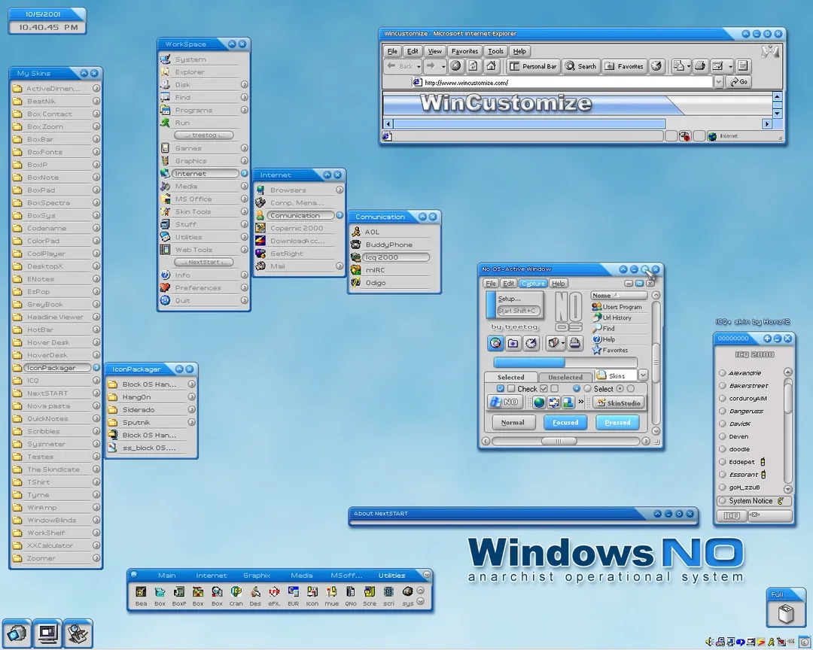Select blue filled radio button in No OS window
813x650 pixels.
point(576,389)
